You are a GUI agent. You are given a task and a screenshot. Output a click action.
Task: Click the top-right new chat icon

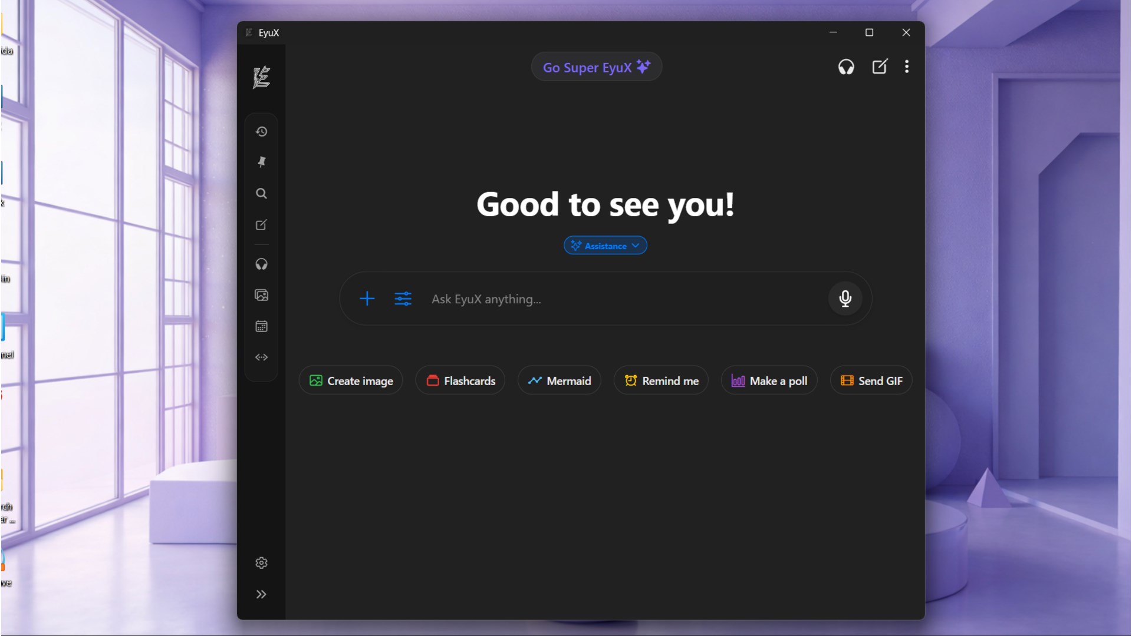point(879,67)
